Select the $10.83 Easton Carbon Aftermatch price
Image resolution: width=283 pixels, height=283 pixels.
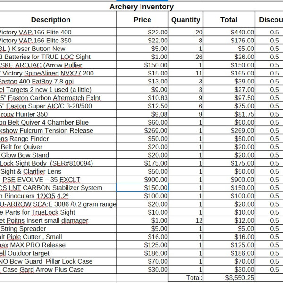click(142, 98)
